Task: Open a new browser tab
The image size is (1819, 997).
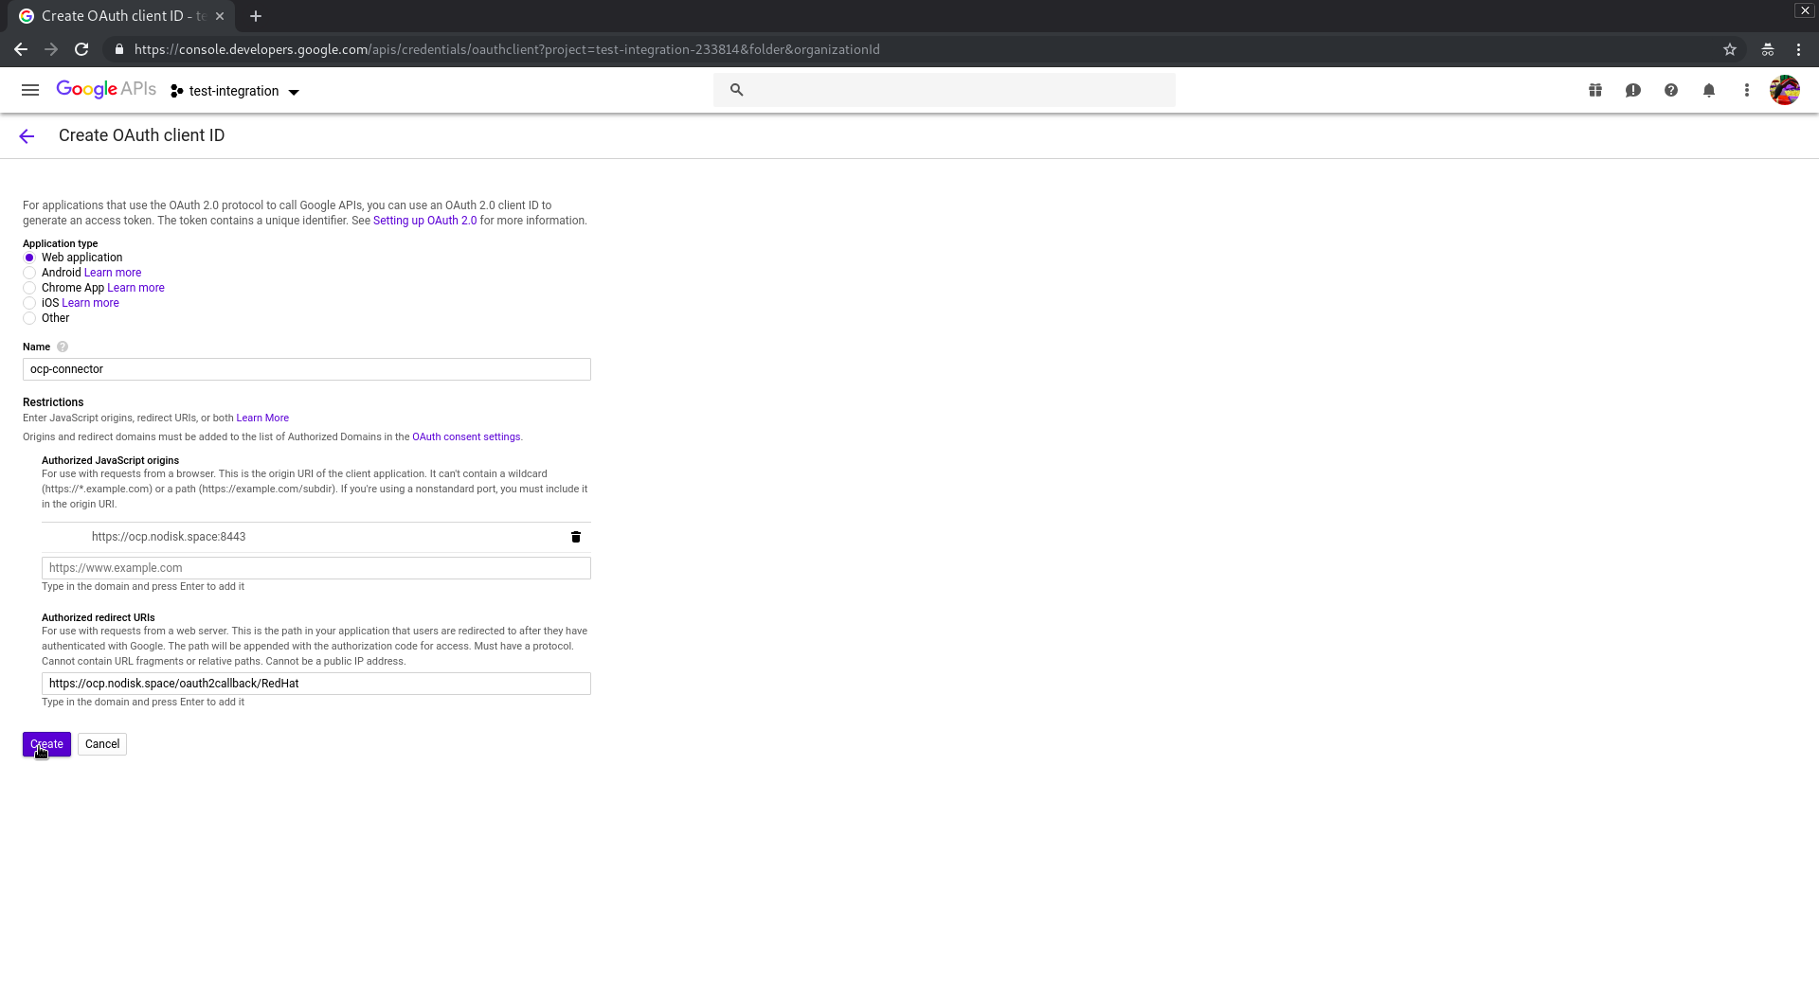Action: coord(256,16)
